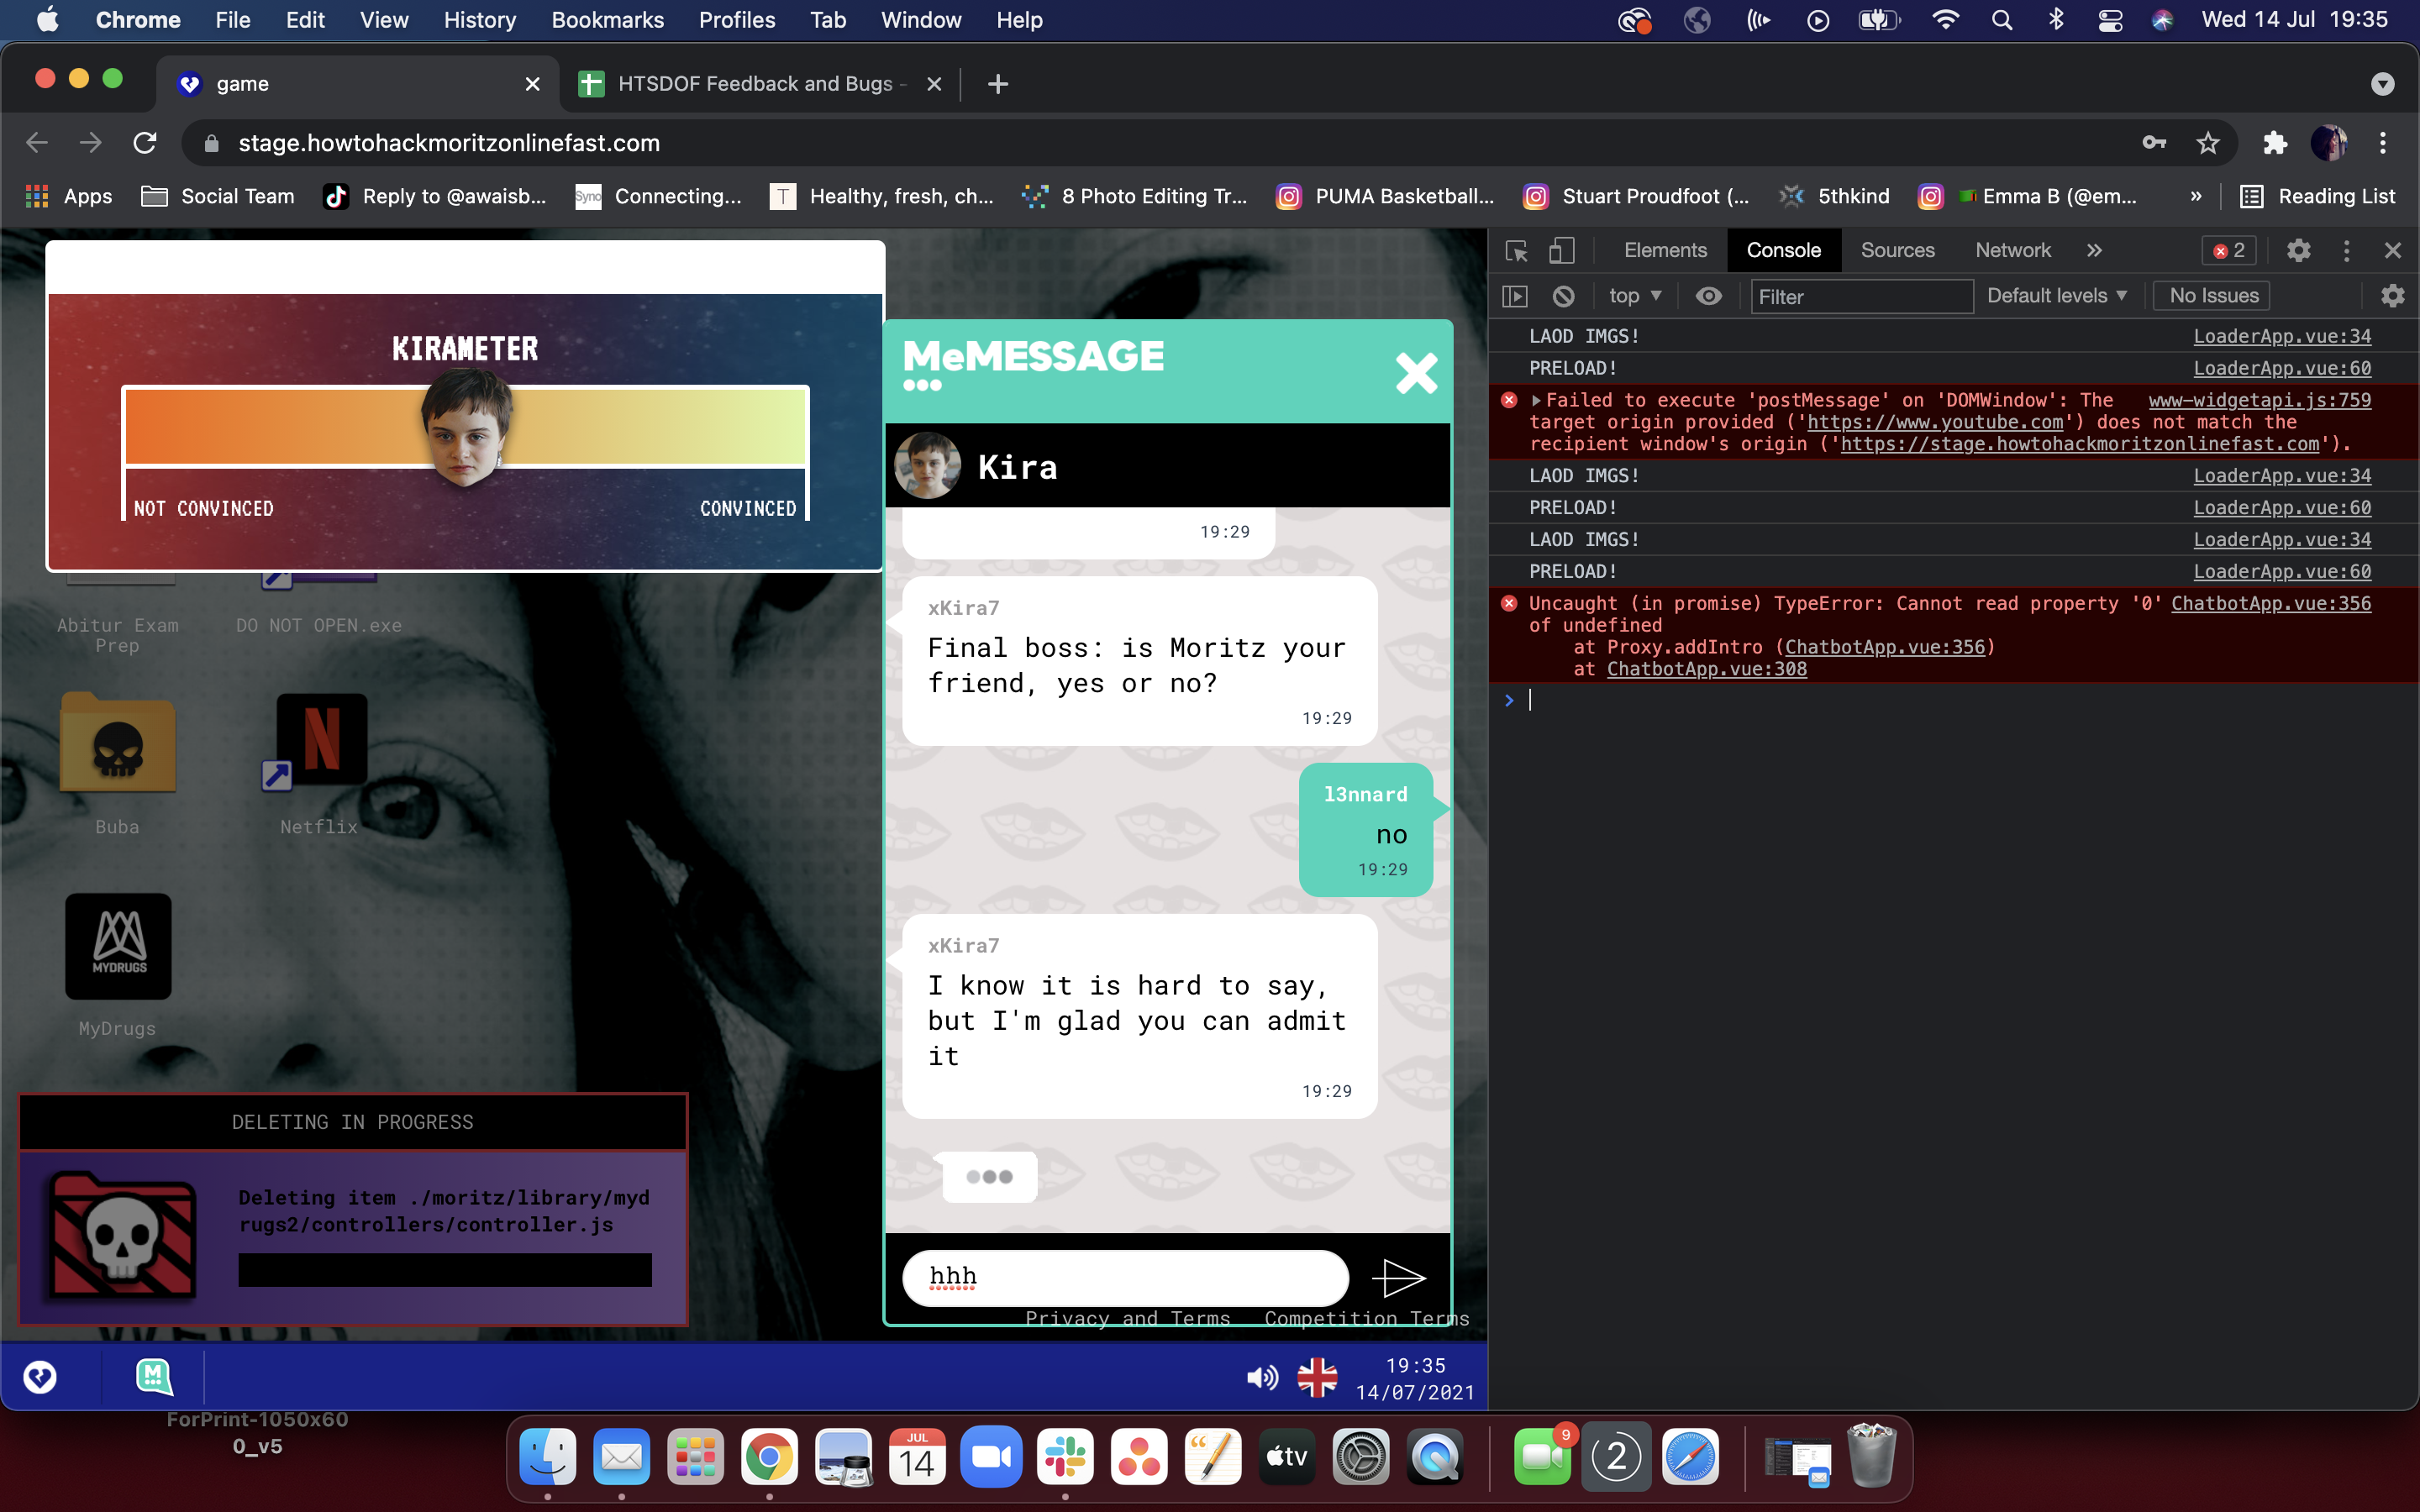Screen dimensions: 2420x1512
Task: Click the Privacy and Terms link
Action: [x=1127, y=1318]
